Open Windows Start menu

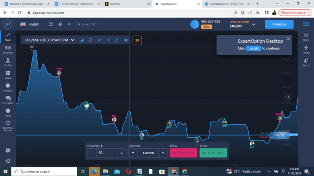(x=5, y=171)
